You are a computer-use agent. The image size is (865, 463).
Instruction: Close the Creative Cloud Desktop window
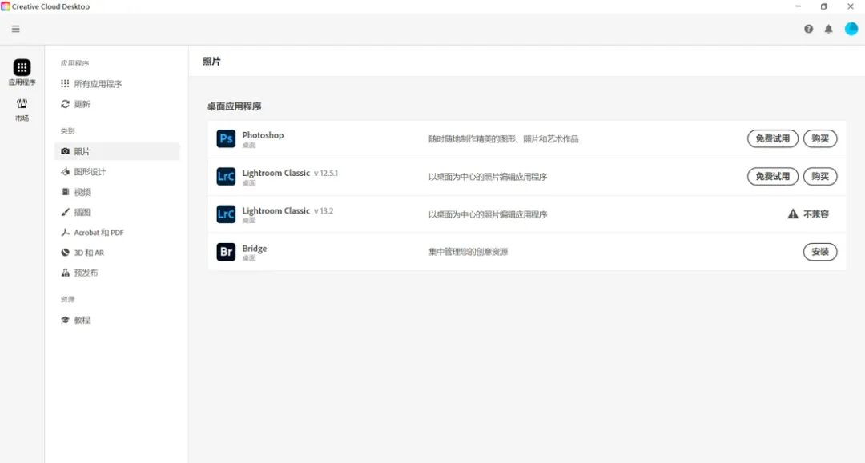tap(850, 6)
